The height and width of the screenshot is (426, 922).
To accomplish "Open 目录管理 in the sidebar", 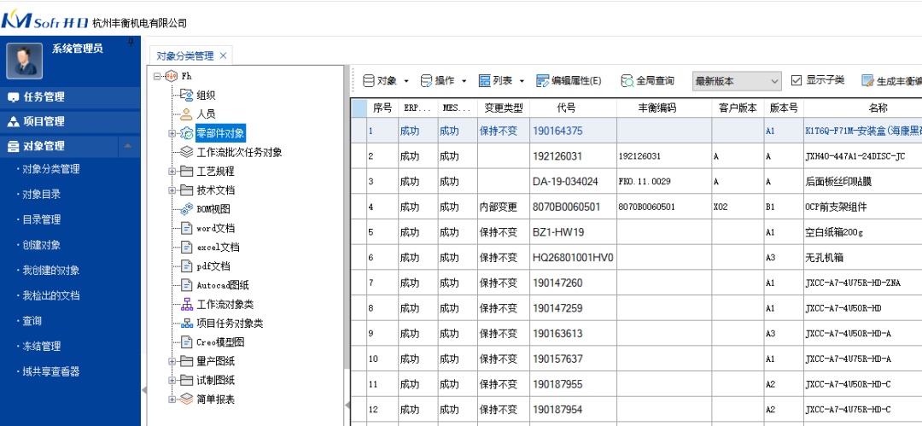I will tap(41, 219).
